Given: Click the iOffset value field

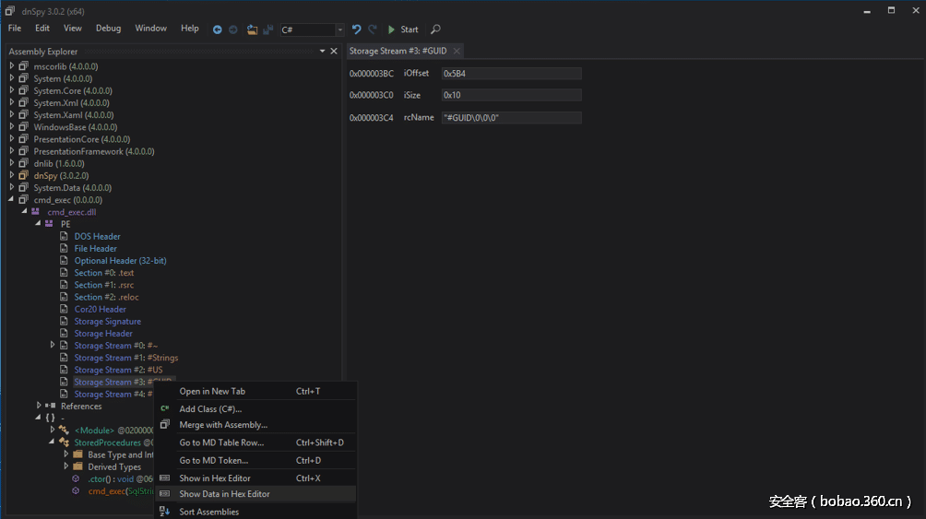Looking at the screenshot, I should 511,74.
